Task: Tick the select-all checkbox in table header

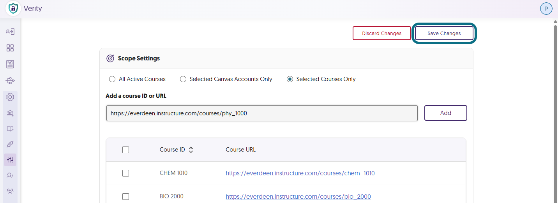Action: (125, 150)
